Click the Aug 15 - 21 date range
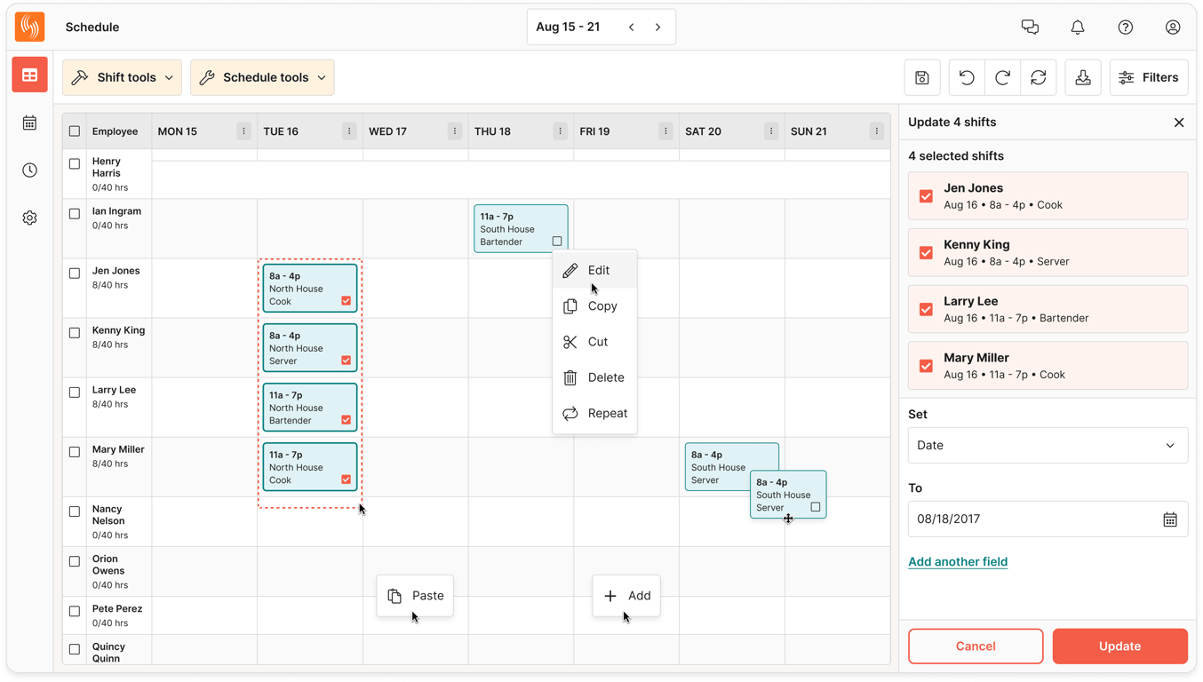 568,28
